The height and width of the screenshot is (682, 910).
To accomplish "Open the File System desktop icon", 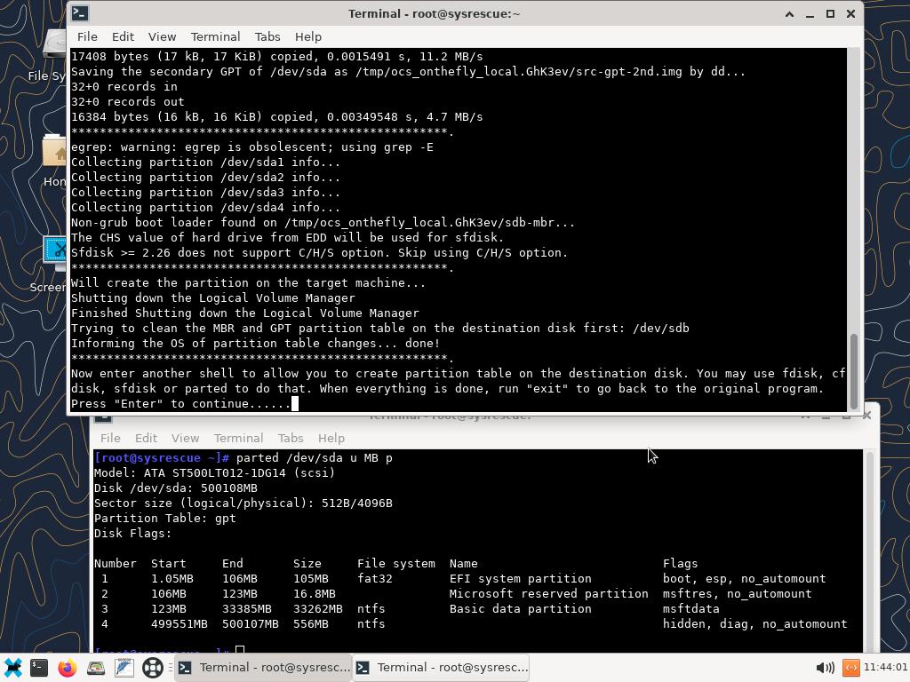I will point(55,49).
